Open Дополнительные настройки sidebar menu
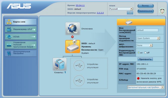Screen dimensions: 168x98 coord(21,53)
